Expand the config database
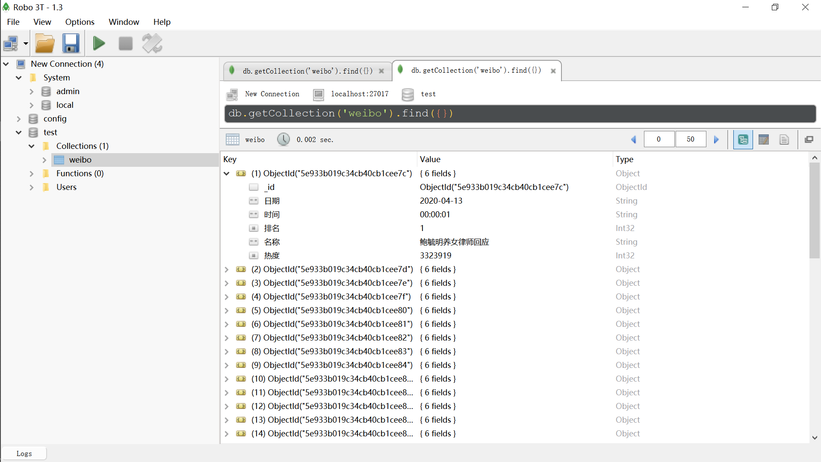The width and height of the screenshot is (821, 462). click(19, 118)
